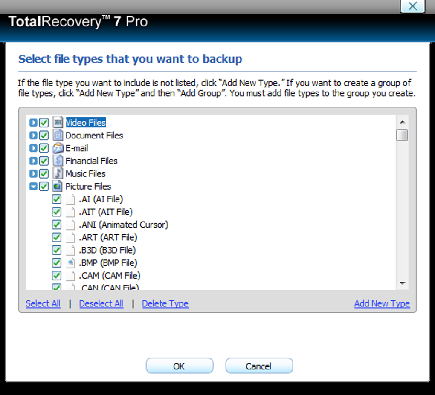Expand the Video Files group
The height and width of the screenshot is (395, 435).
pyautogui.click(x=33, y=123)
